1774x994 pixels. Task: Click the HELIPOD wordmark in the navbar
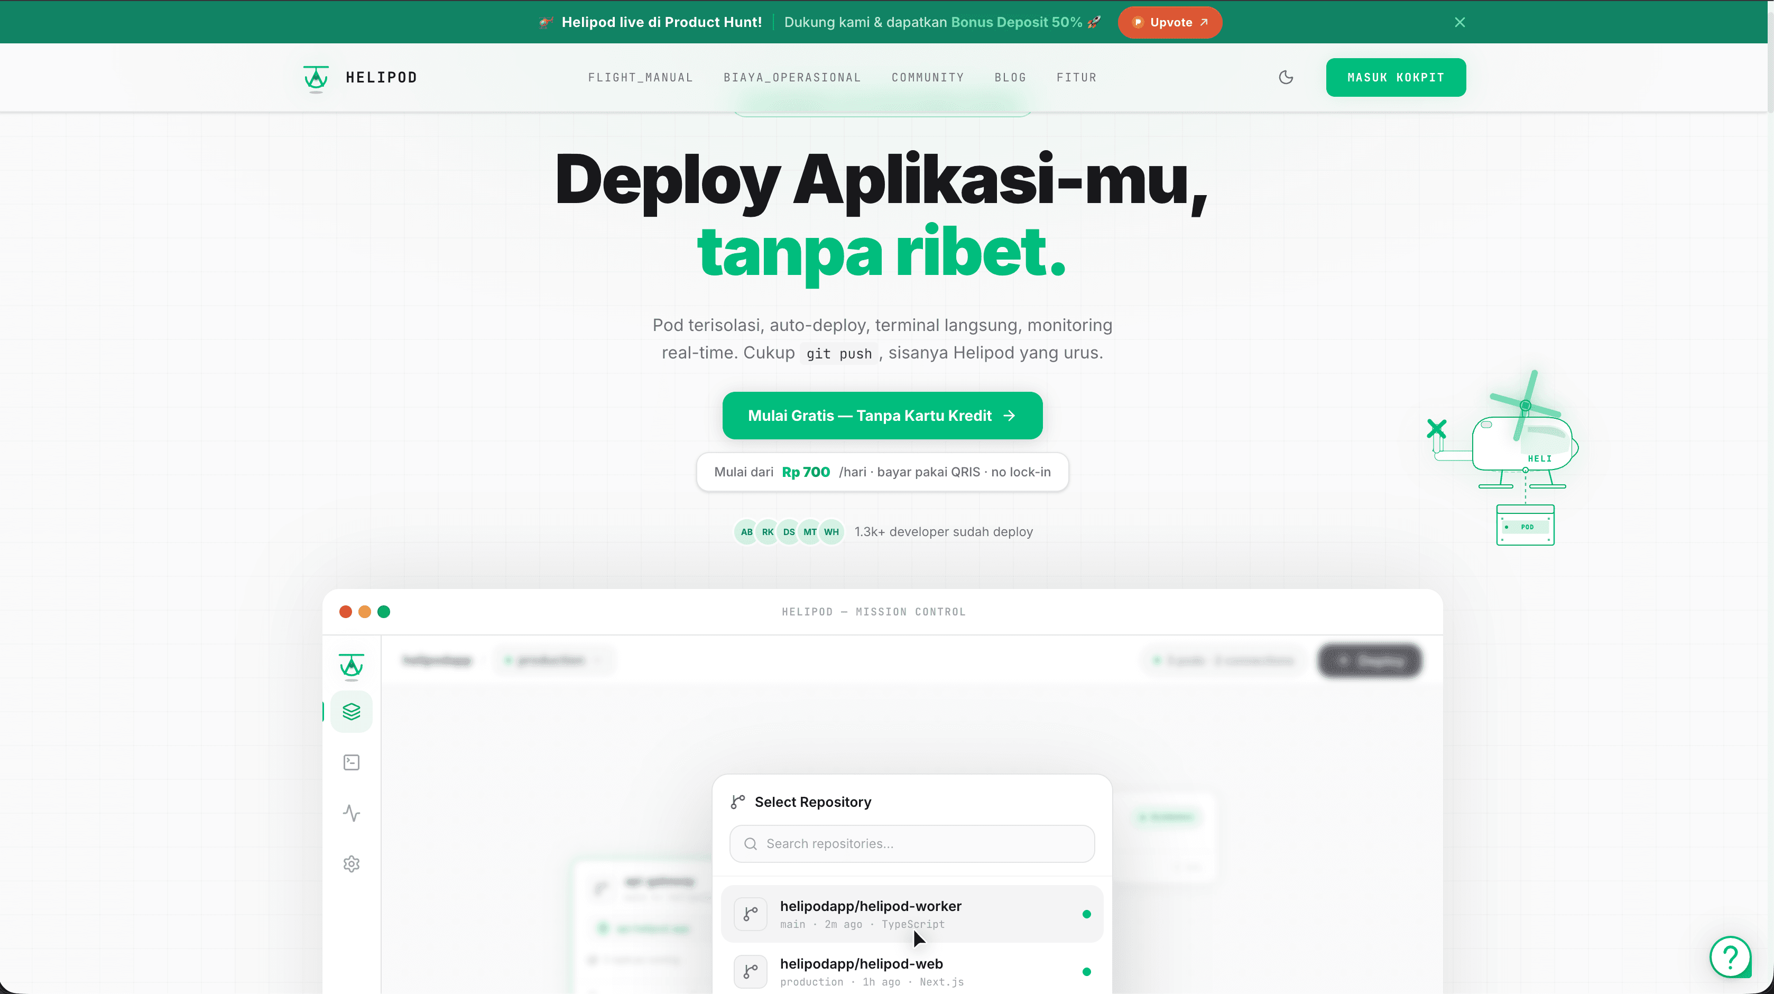pos(382,78)
